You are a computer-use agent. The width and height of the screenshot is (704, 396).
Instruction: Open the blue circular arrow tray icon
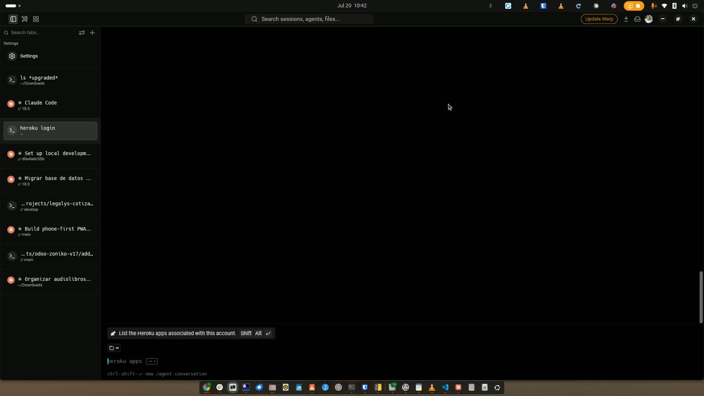(579, 6)
